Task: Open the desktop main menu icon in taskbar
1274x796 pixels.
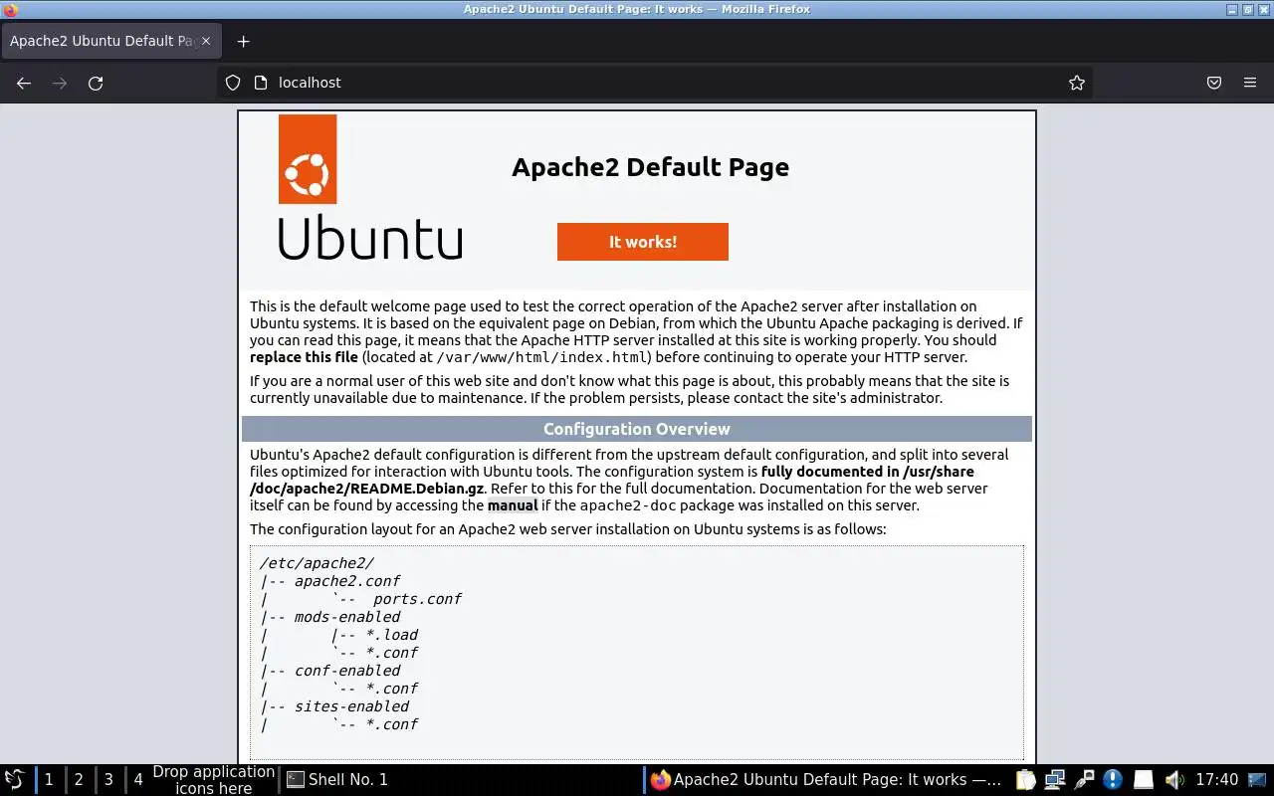Action: [15, 780]
